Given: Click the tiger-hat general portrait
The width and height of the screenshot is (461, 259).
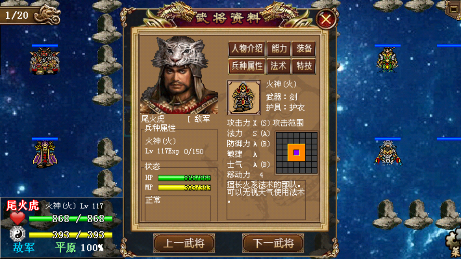Looking at the screenshot, I should point(179,75).
